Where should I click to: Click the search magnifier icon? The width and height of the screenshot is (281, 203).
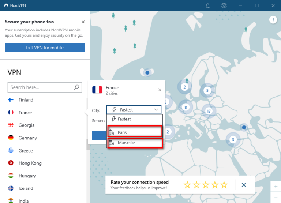click(x=76, y=87)
